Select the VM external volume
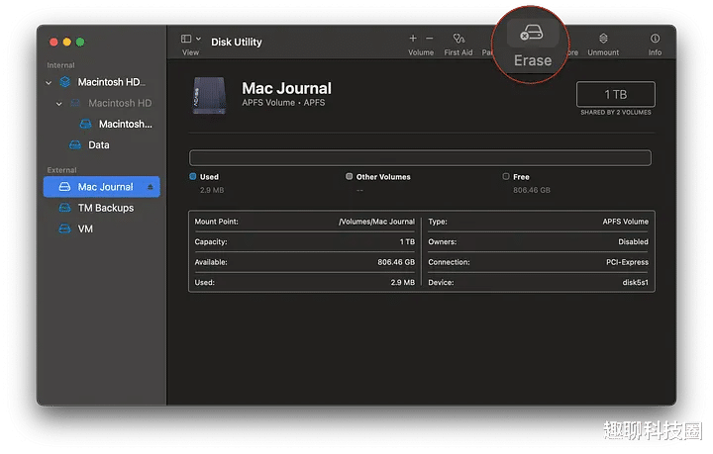The image size is (713, 454). (x=85, y=228)
